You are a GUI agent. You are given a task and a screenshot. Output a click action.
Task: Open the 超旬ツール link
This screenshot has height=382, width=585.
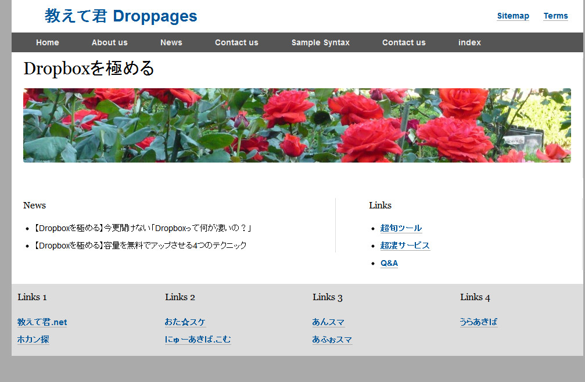tap(401, 228)
